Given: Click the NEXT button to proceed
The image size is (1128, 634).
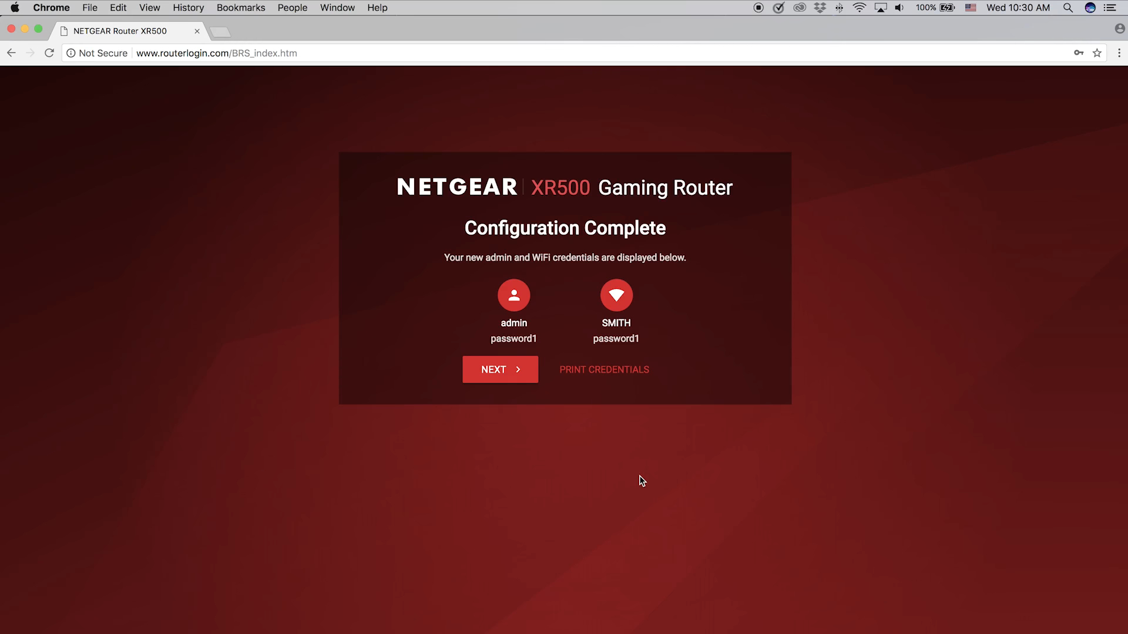Looking at the screenshot, I should pyautogui.click(x=501, y=369).
